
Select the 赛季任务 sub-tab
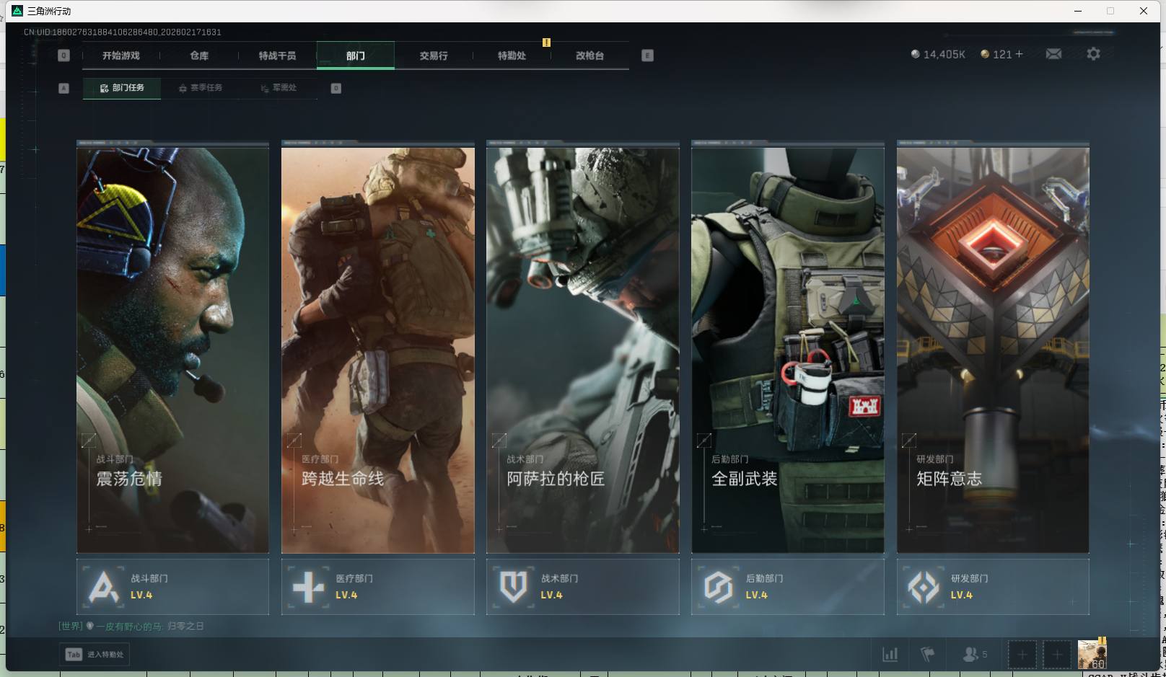pyautogui.click(x=201, y=88)
